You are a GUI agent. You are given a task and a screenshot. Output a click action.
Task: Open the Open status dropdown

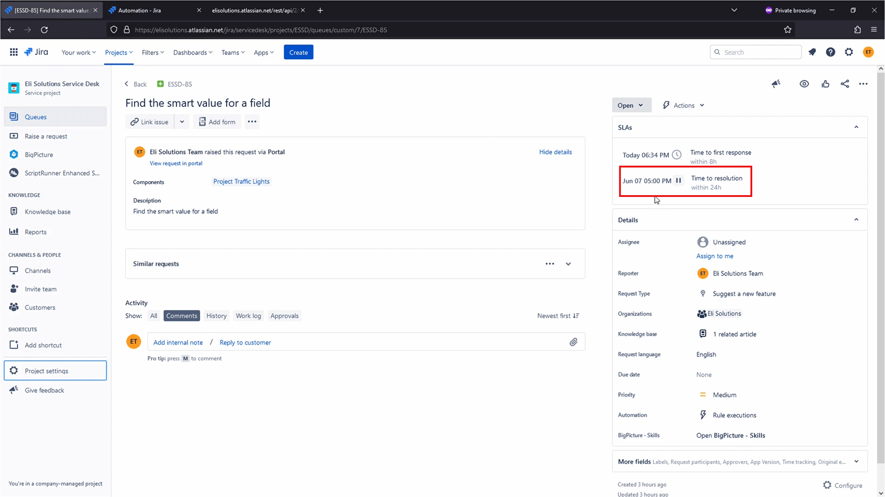click(x=631, y=105)
